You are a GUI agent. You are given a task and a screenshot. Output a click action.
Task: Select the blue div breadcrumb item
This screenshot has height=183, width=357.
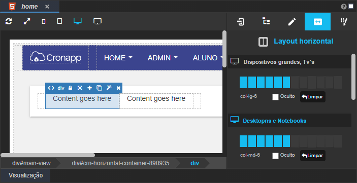click(x=194, y=163)
